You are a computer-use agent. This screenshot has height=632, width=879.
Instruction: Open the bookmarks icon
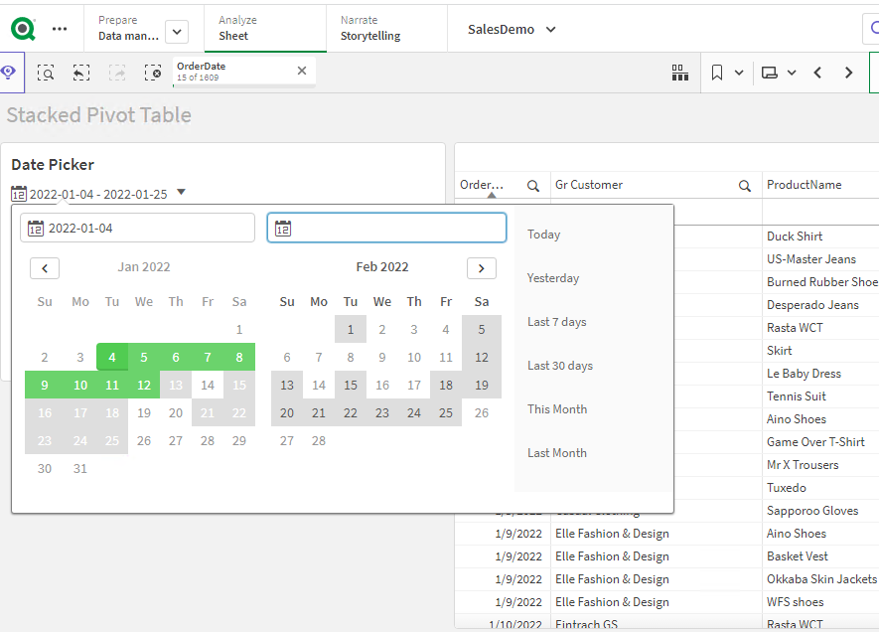click(717, 73)
